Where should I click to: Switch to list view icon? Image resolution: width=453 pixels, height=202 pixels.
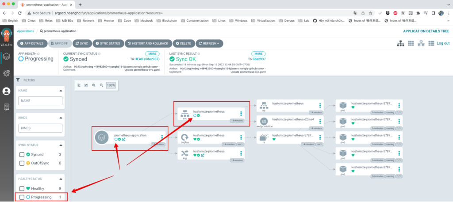coord(431,43)
